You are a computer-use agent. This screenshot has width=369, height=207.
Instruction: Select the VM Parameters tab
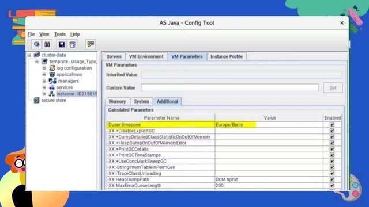(x=187, y=56)
